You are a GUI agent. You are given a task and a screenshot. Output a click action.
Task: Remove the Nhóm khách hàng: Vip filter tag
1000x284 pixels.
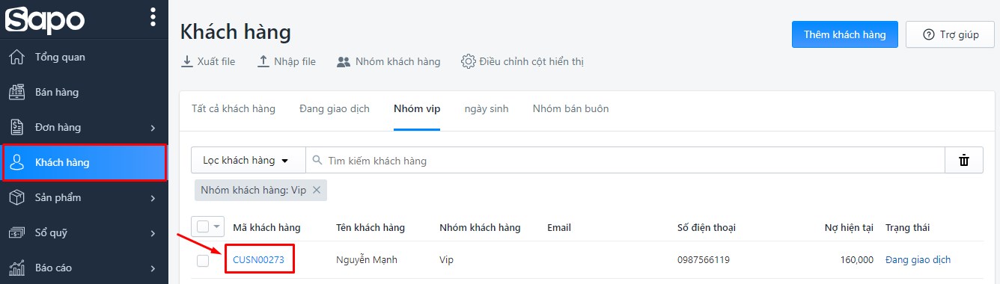tap(317, 190)
